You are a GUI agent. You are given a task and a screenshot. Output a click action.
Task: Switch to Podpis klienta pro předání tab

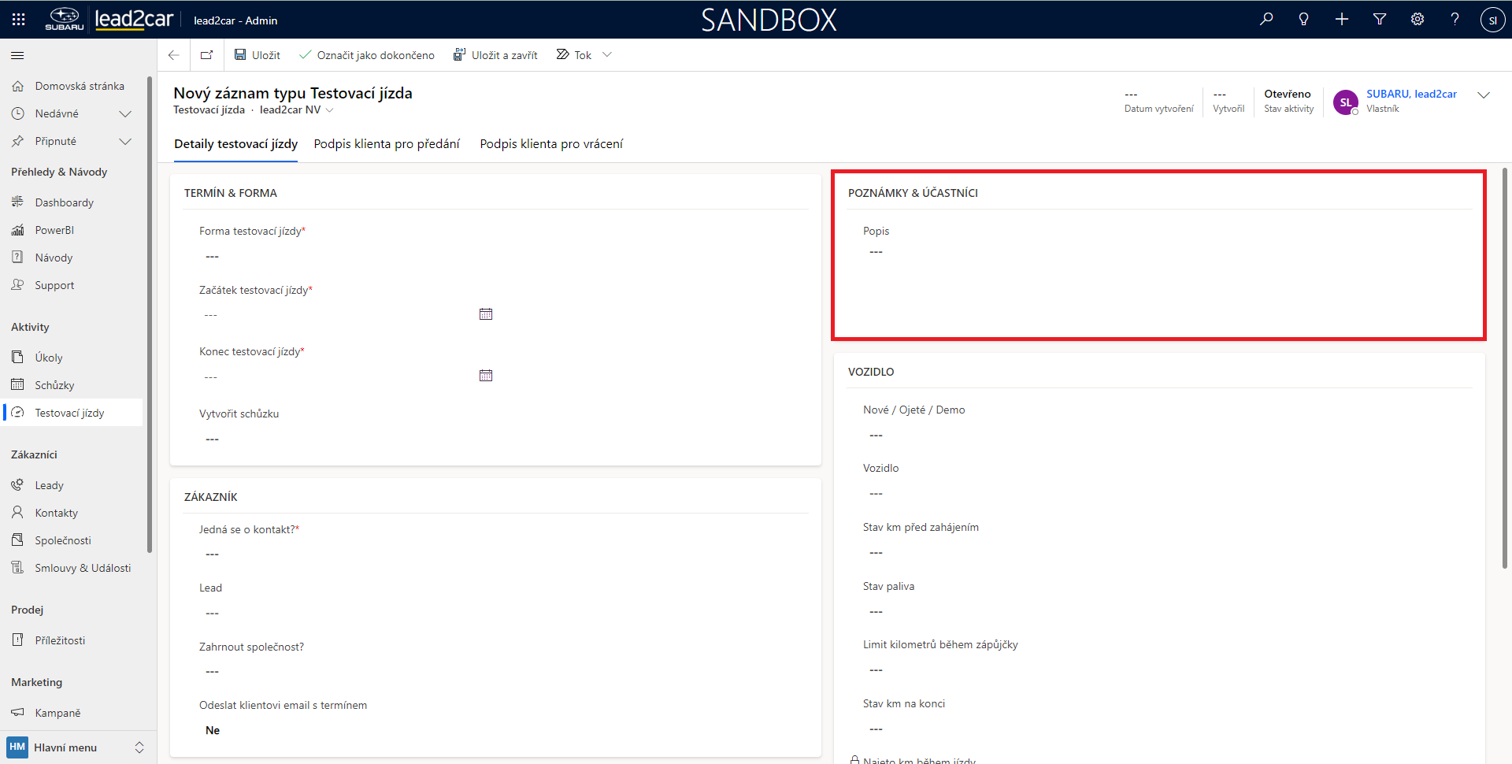[387, 144]
